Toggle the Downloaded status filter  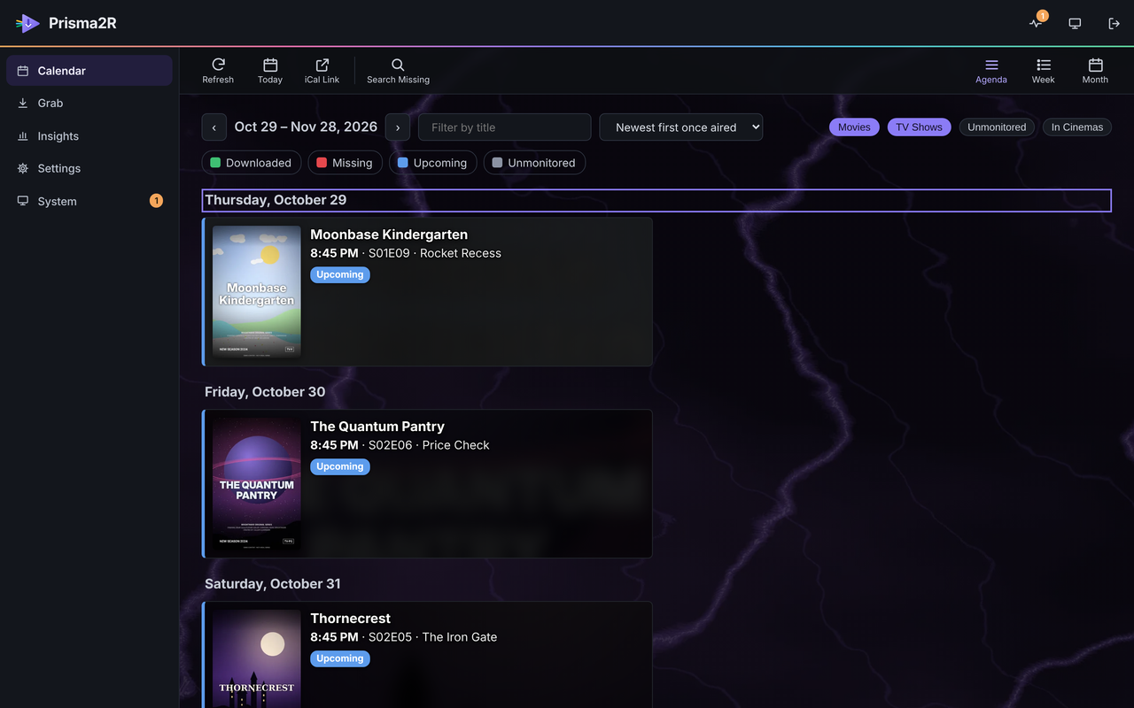[x=251, y=163]
